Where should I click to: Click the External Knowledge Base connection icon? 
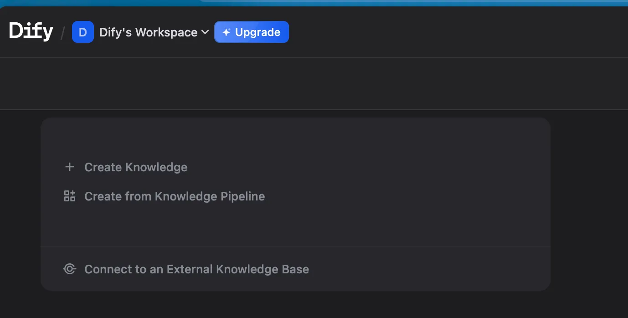pyautogui.click(x=69, y=269)
